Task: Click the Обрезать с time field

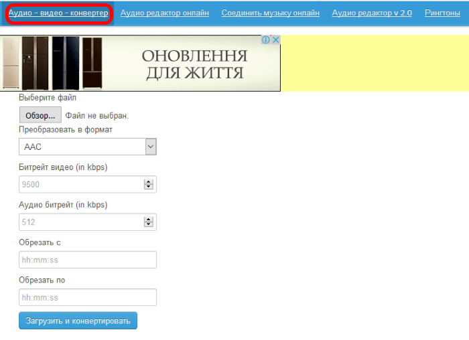Action: (x=88, y=260)
